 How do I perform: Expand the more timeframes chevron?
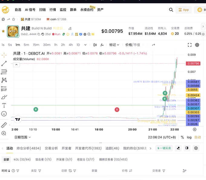tap(85, 45)
